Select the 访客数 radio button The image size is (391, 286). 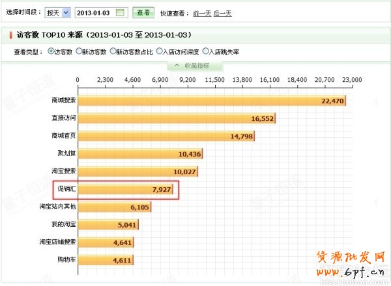[x=51, y=51]
